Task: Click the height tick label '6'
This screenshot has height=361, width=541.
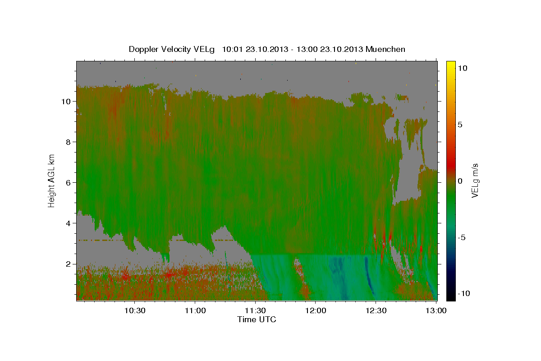Action: pos(68,183)
